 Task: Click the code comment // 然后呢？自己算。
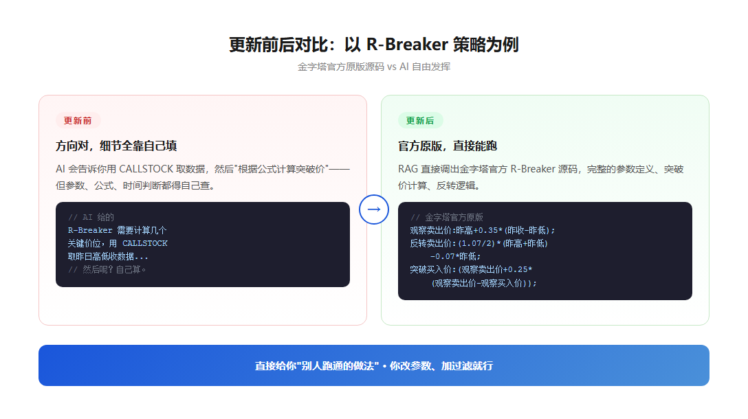107,270
